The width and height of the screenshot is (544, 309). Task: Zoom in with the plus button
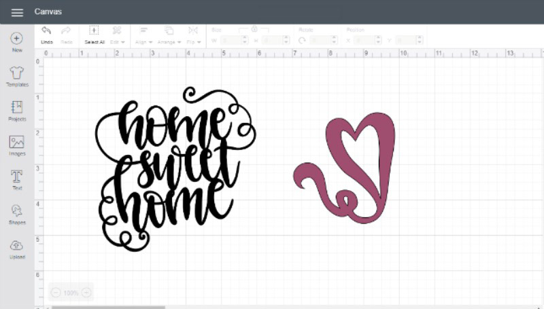tap(86, 293)
